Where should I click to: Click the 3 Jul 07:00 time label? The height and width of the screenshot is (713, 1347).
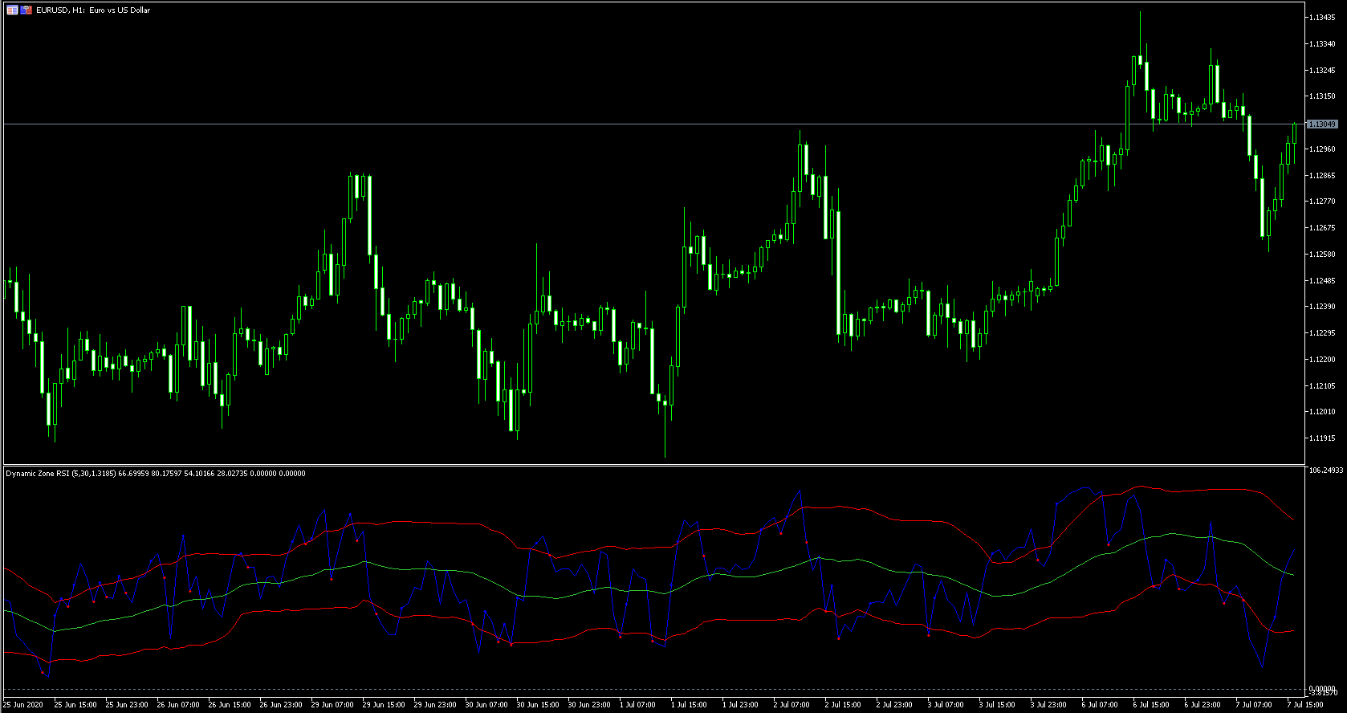coord(946,705)
